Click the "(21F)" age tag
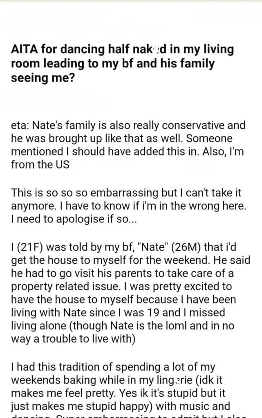 (30, 247)
